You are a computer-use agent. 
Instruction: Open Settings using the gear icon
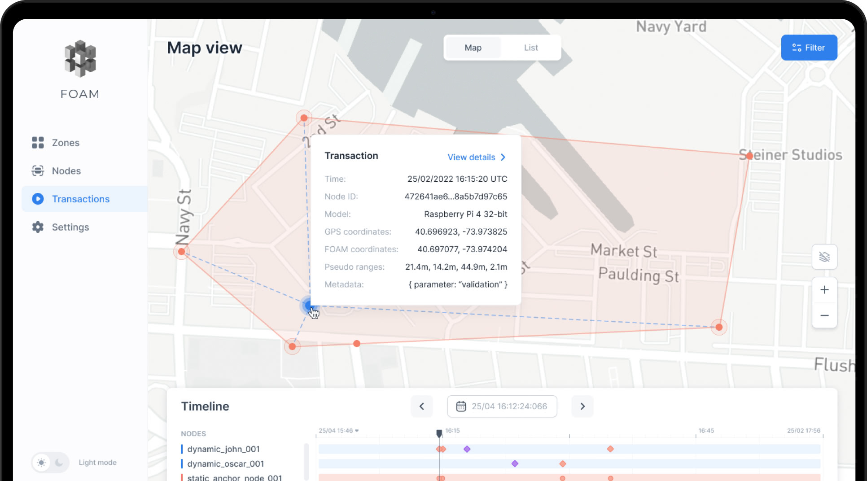pyautogui.click(x=38, y=227)
